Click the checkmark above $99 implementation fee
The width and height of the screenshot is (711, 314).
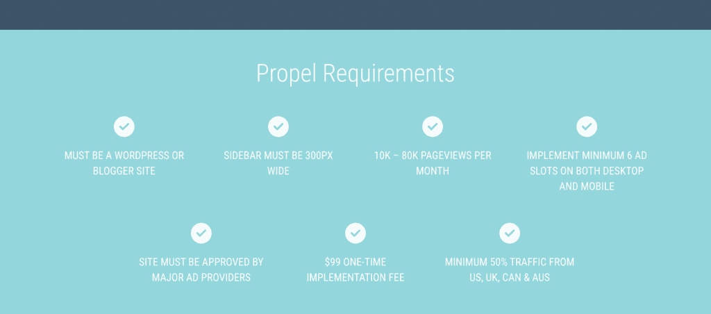click(x=355, y=233)
